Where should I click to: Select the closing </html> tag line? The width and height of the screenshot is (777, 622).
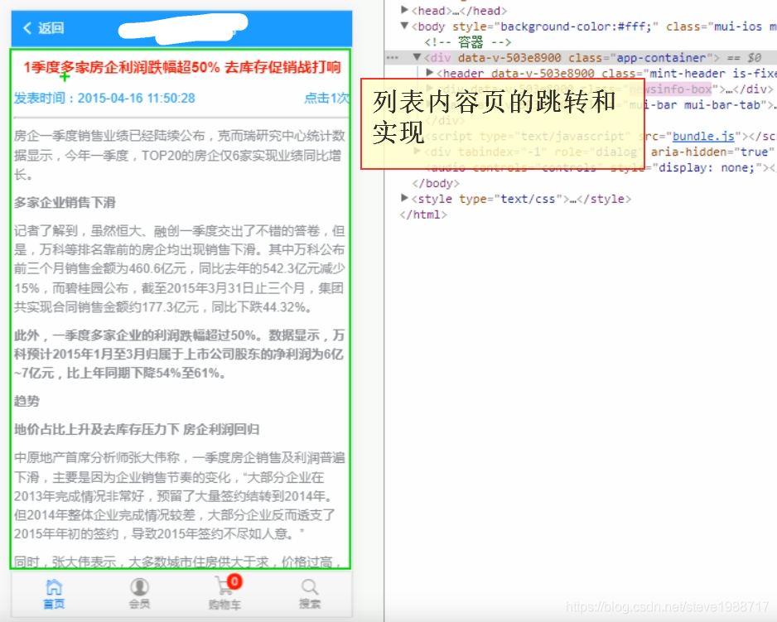click(423, 215)
